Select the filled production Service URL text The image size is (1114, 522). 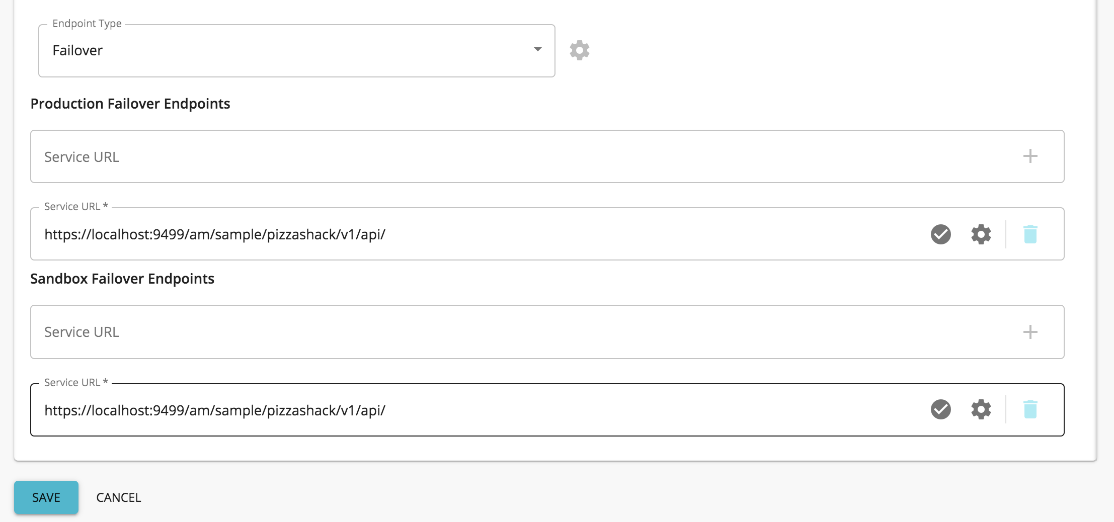pos(214,234)
